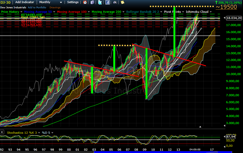The width and height of the screenshot is (243, 153).
Task: Take a chart snapshot with camera icon
Action: tap(115, 2)
